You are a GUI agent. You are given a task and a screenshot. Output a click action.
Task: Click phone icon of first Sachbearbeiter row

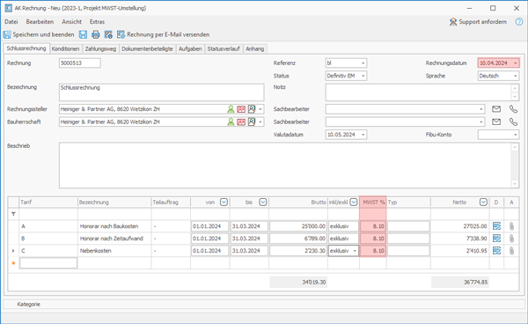click(x=513, y=109)
